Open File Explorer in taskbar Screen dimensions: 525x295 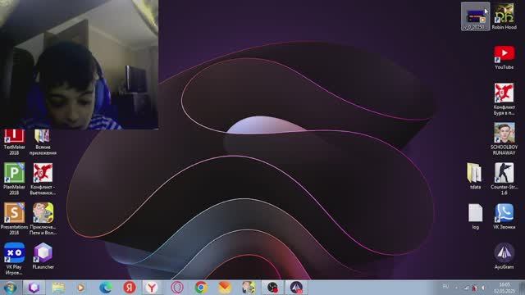click(x=58, y=288)
